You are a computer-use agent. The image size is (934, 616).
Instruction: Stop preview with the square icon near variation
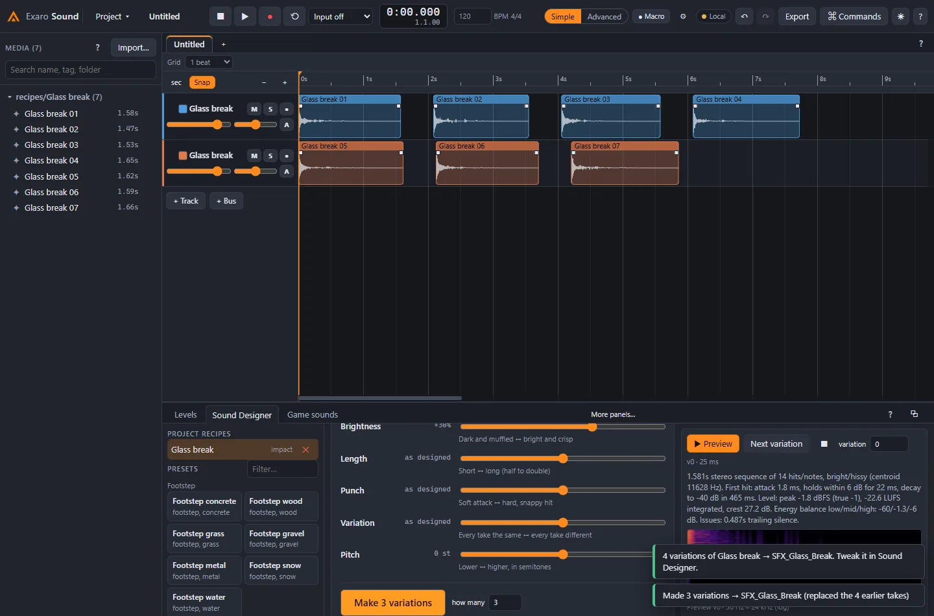point(824,444)
